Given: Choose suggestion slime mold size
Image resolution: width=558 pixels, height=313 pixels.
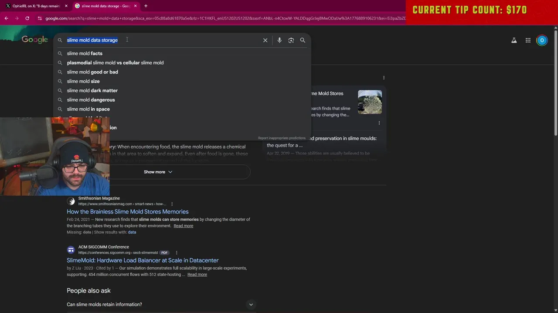Looking at the screenshot, I should [182, 81].
